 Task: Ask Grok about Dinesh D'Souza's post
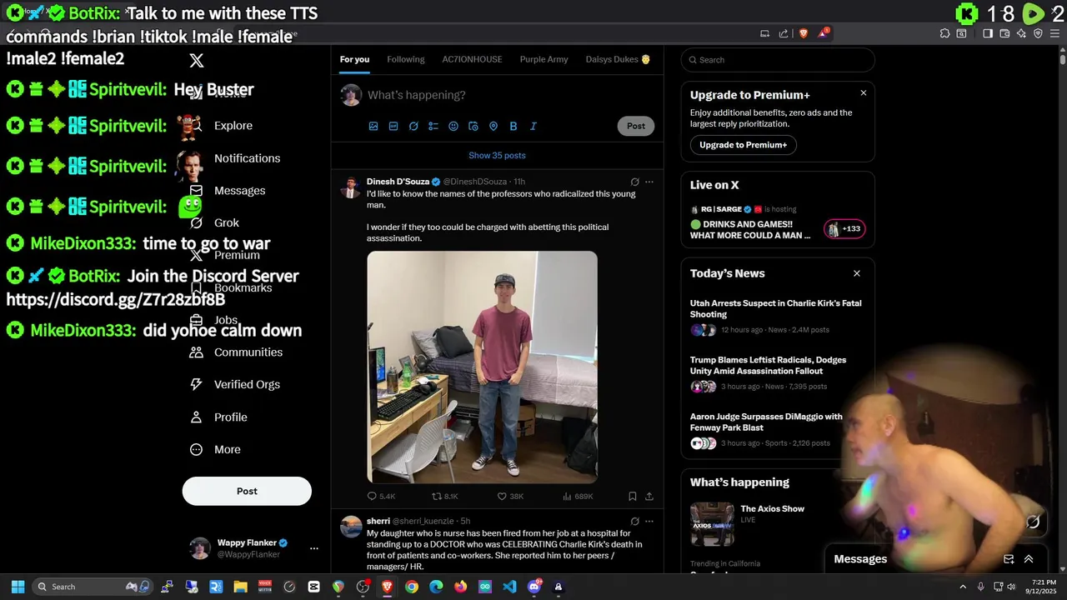tap(634, 182)
